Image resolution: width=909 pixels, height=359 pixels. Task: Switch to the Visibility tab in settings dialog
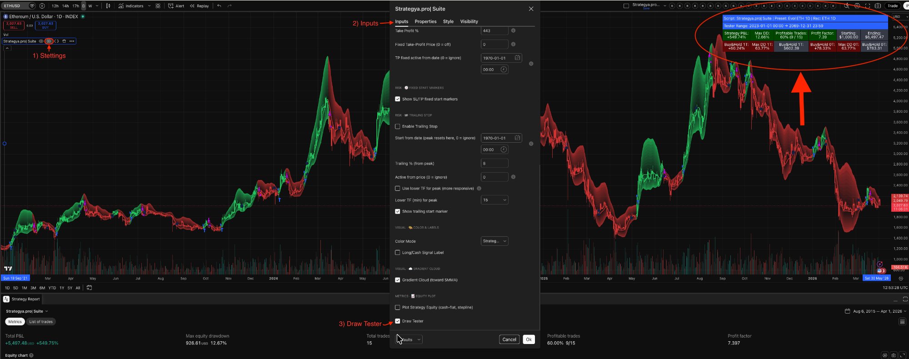click(x=469, y=21)
